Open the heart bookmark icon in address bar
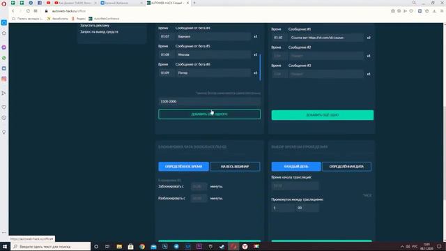Viewport: 446px width, 251px height. pyautogui.click(x=411, y=11)
